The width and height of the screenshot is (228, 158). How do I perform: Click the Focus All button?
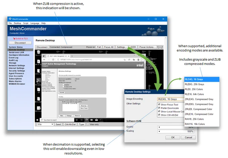109,47
